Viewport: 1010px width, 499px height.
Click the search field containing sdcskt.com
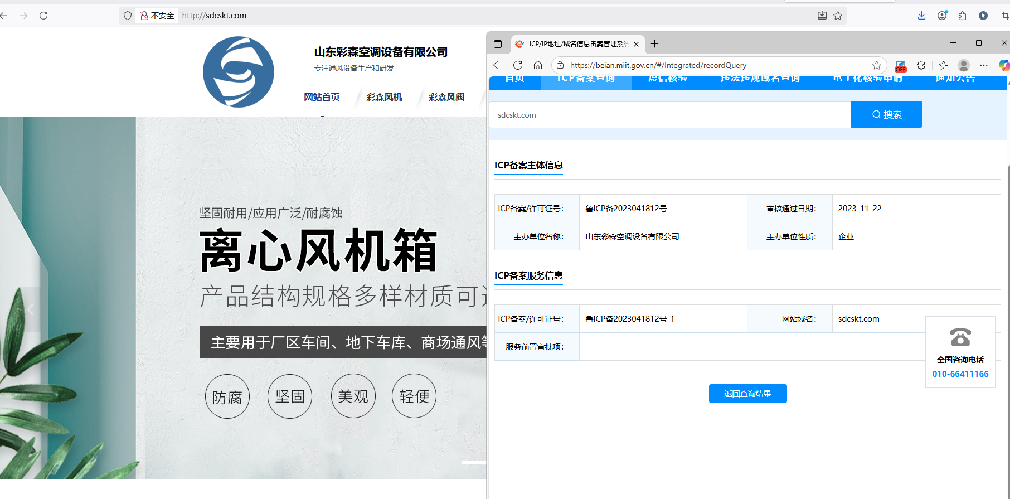click(x=670, y=115)
